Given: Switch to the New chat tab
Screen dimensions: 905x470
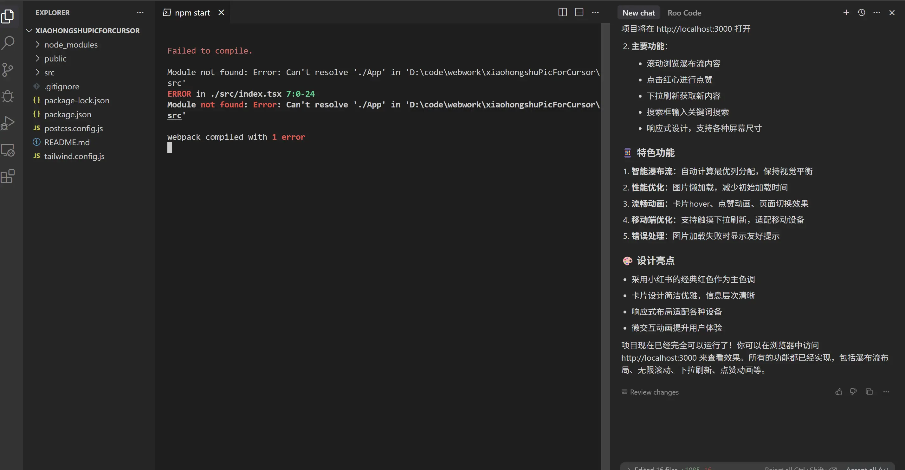Looking at the screenshot, I should 638,13.
